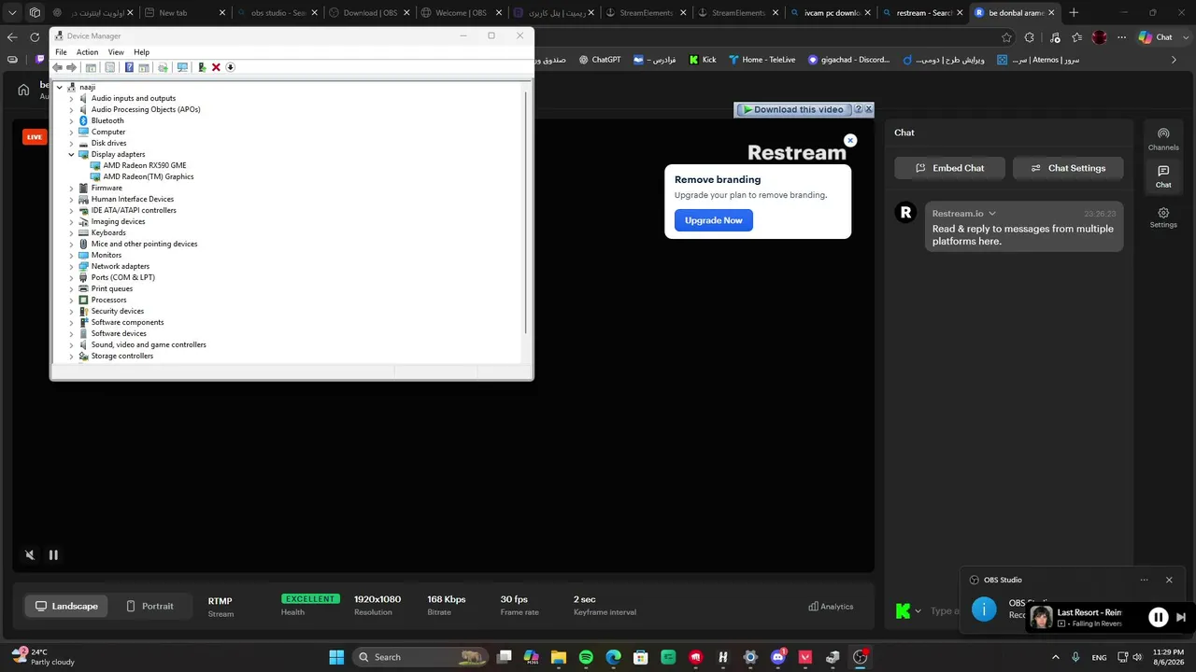Collapse the naaji root node
Image resolution: width=1196 pixels, height=672 pixels.
point(60,87)
